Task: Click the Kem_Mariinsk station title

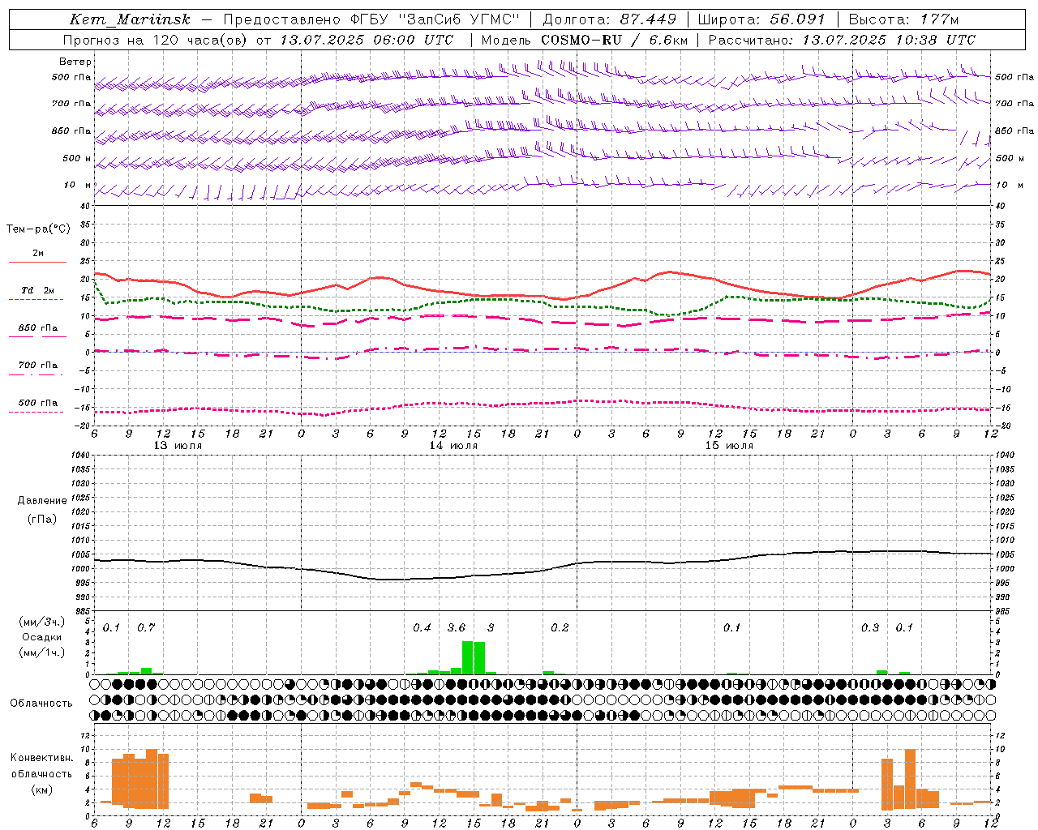Action: [x=131, y=19]
